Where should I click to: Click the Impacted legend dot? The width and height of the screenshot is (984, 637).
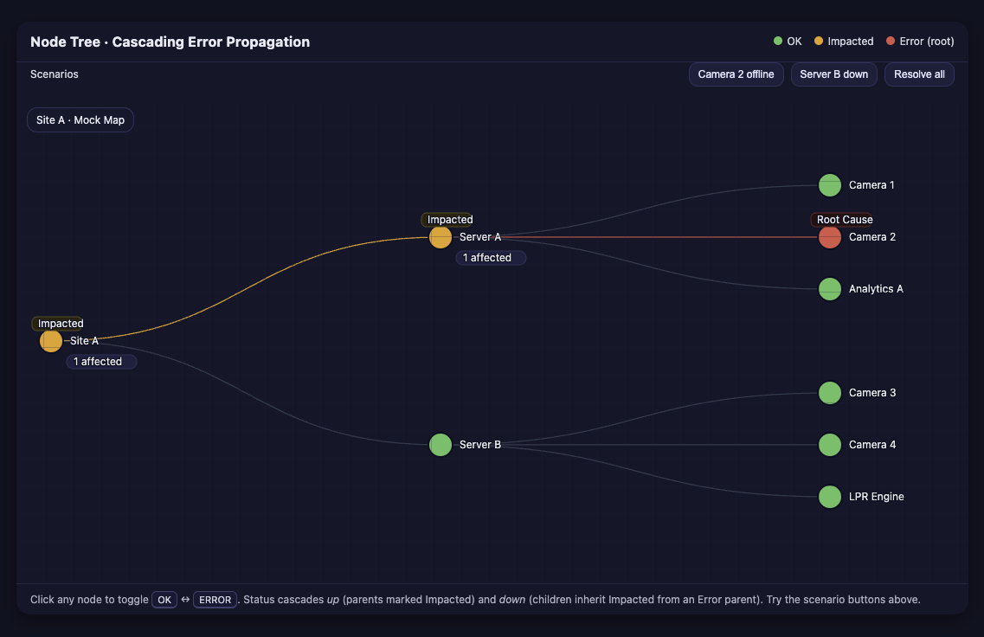(817, 41)
